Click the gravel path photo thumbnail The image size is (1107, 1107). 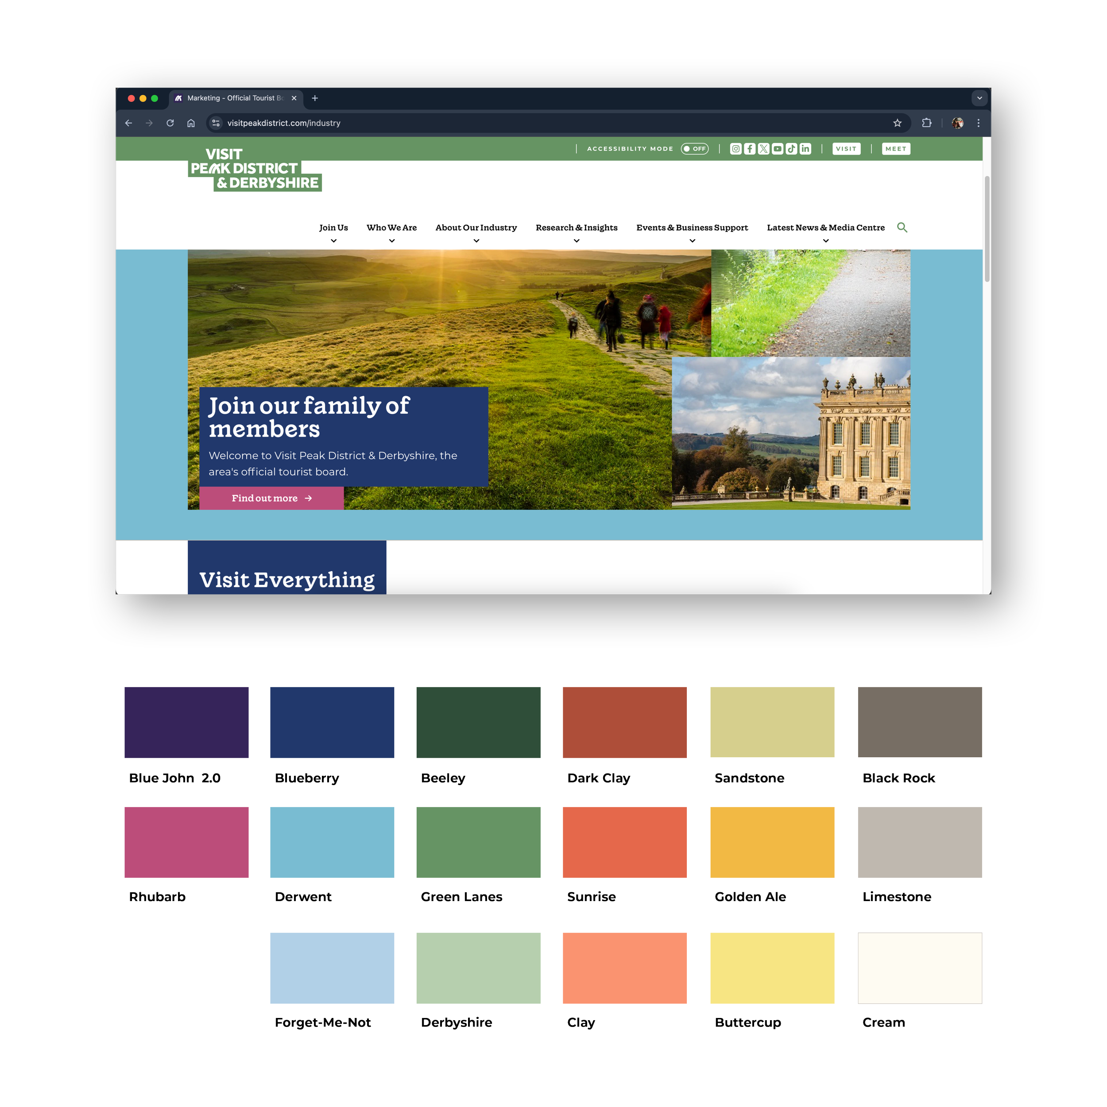tap(811, 303)
